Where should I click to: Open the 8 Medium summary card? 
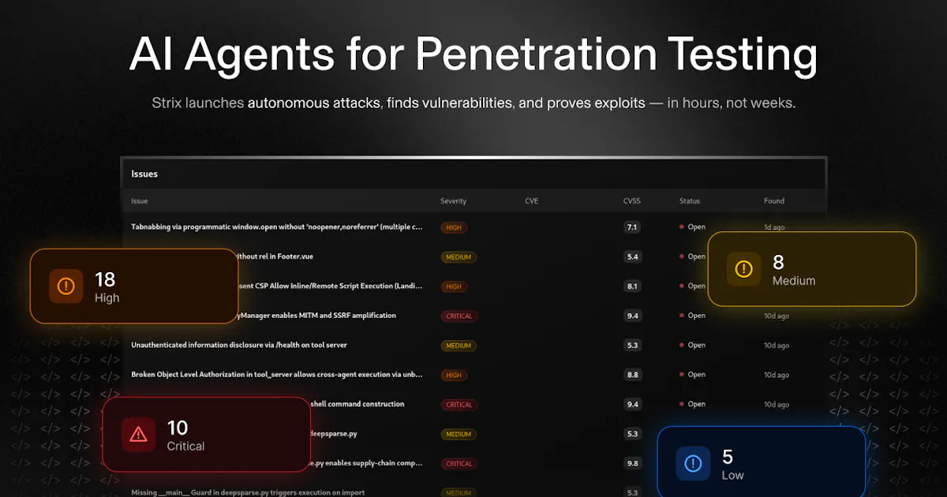[812, 269]
